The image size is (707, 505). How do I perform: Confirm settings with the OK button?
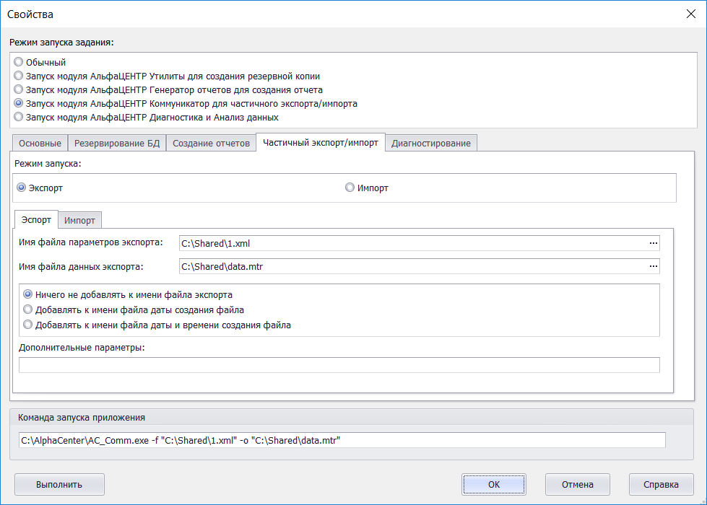494,484
